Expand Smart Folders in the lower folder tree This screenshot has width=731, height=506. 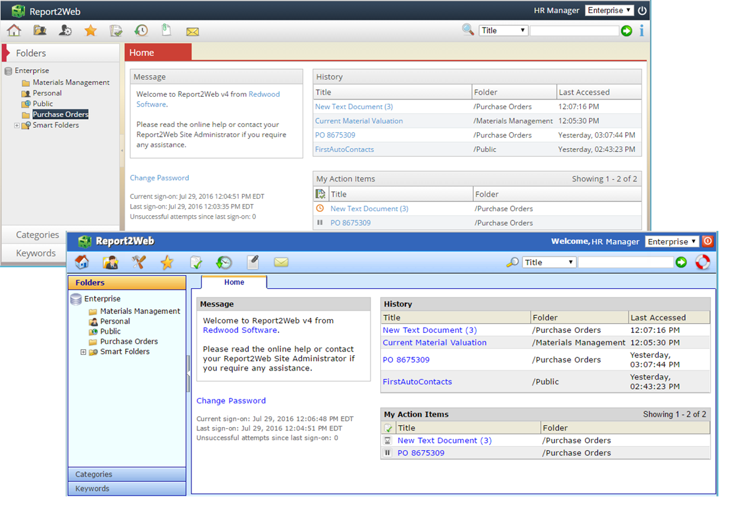coord(84,352)
